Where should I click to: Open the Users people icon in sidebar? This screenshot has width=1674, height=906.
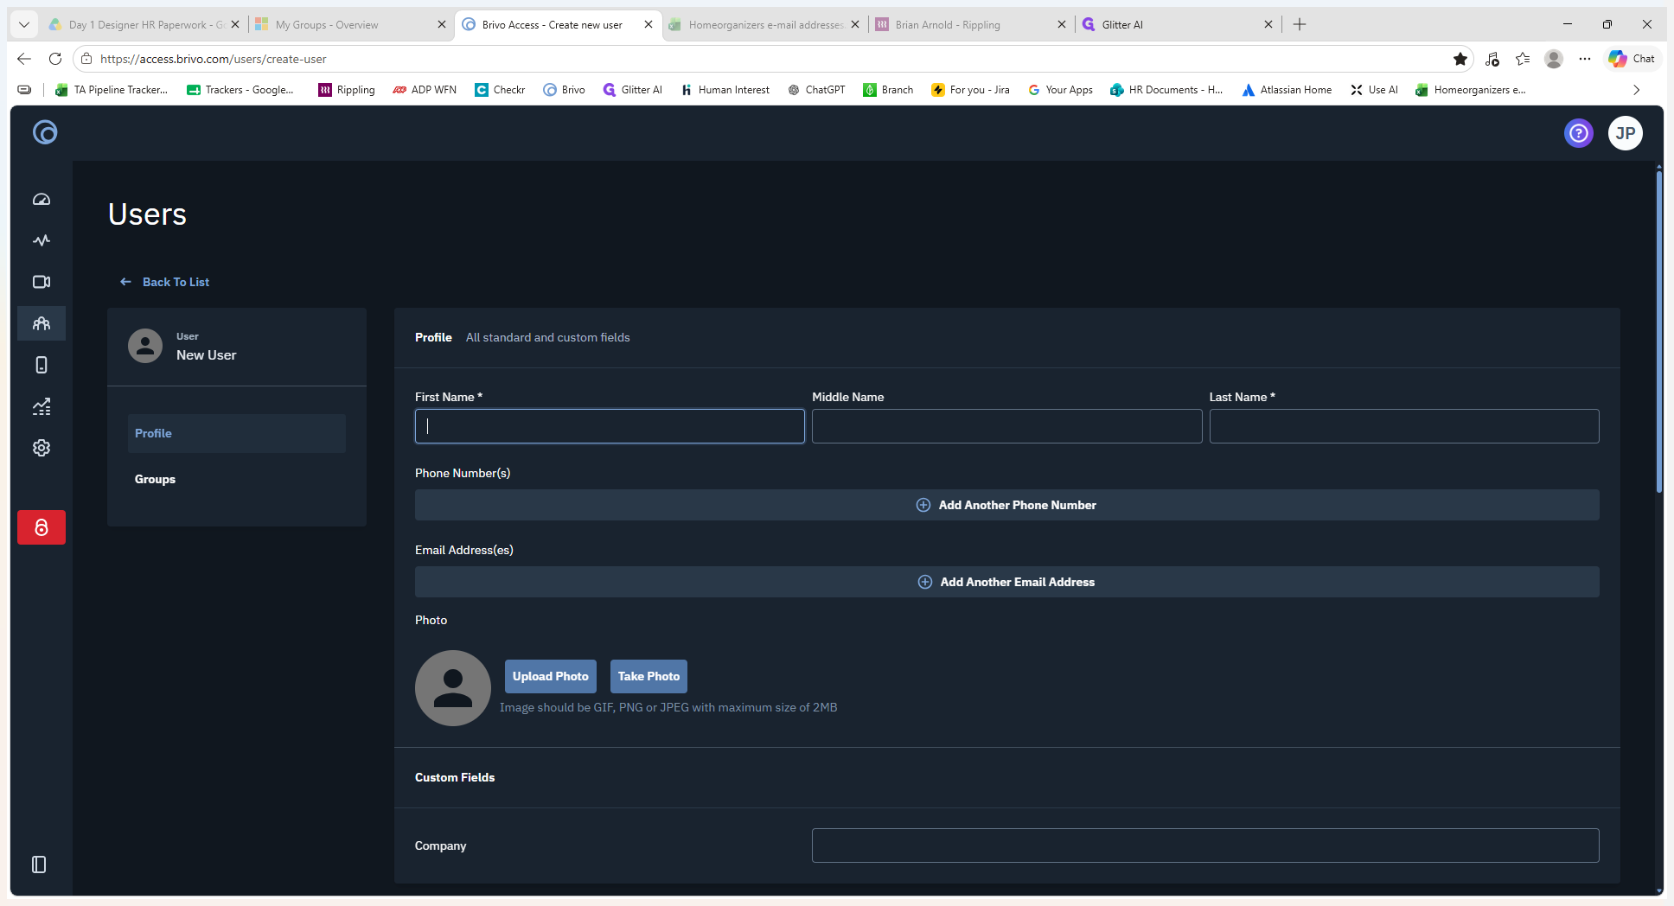point(42,323)
